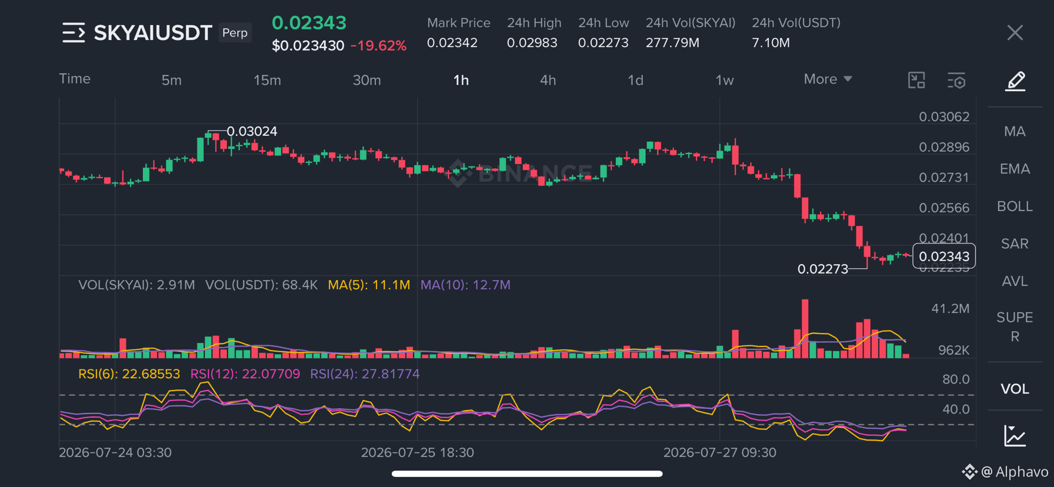Click the RSI(6): 22.68553 label
Image resolution: width=1054 pixels, height=487 pixels.
click(x=129, y=374)
